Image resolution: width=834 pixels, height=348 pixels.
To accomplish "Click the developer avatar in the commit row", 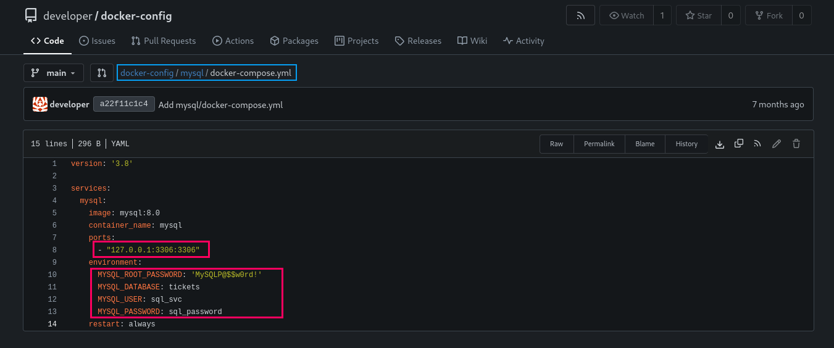I will (x=40, y=104).
